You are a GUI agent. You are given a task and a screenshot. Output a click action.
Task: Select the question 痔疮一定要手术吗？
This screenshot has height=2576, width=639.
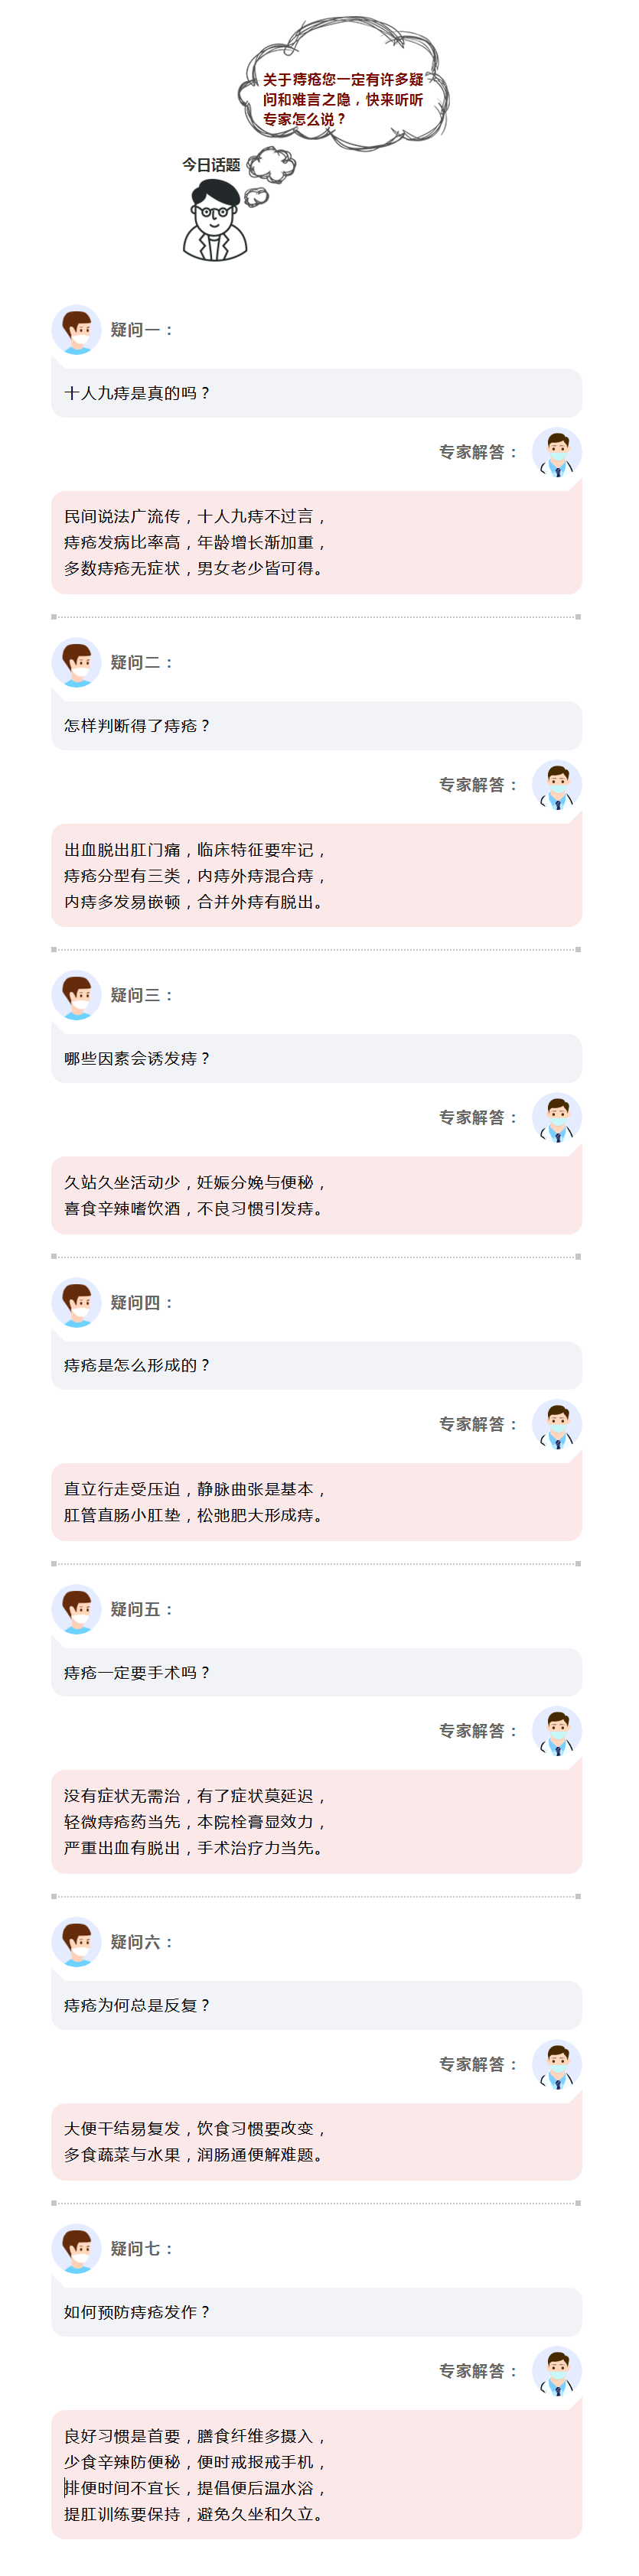[x=316, y=1672]
